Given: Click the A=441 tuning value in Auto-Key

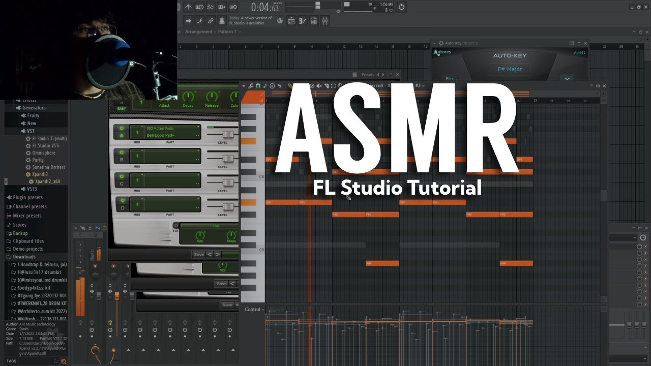Looking at the screenshot, I should point(580,52).
